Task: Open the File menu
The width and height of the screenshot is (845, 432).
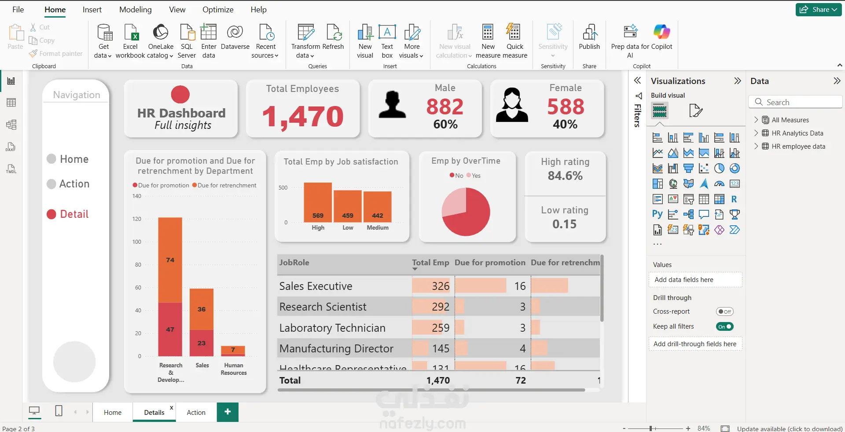Action: pyautogui.click(x=18, y=10)
